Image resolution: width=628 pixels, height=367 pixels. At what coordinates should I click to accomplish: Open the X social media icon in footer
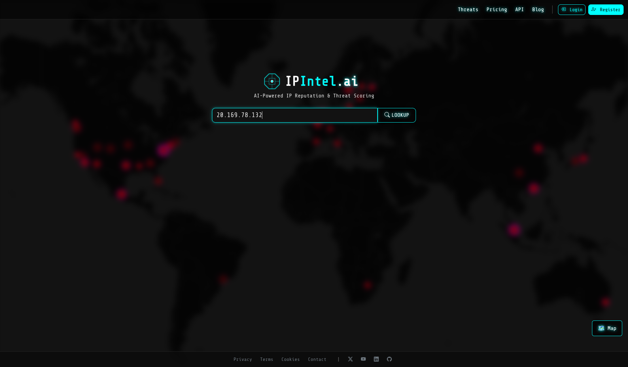tap(350, 359)
